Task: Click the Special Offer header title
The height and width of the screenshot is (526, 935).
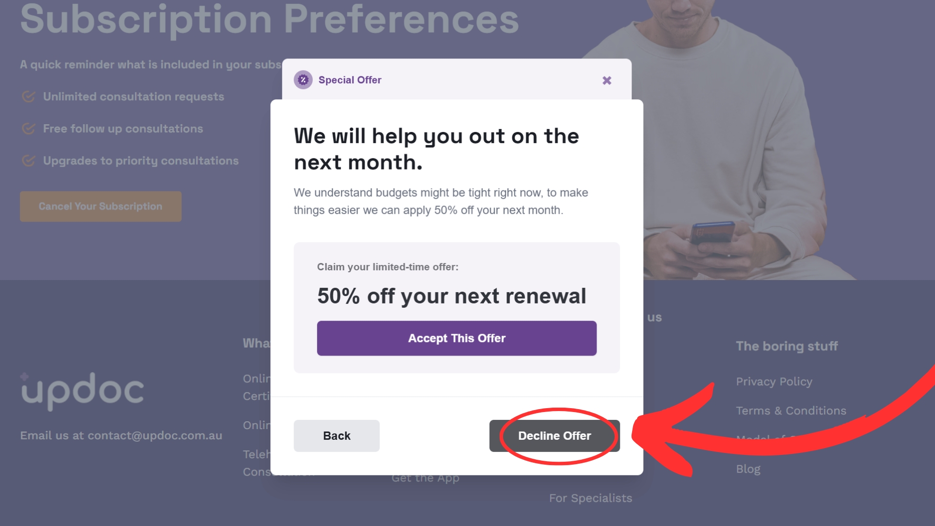Action: [350, 80]
